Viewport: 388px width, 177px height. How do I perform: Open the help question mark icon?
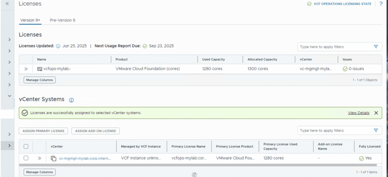381,4
